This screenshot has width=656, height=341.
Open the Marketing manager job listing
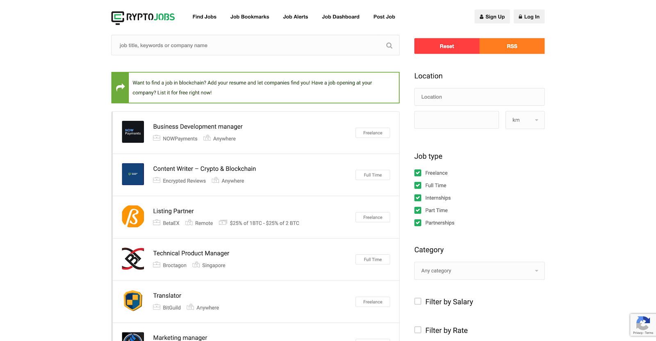click(180, 338)
